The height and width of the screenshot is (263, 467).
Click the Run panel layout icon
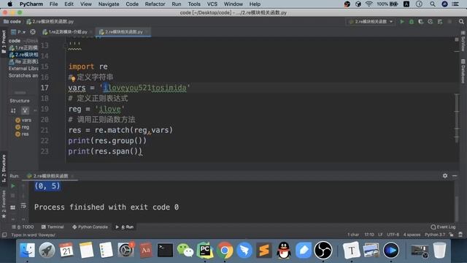coord(13,207)
